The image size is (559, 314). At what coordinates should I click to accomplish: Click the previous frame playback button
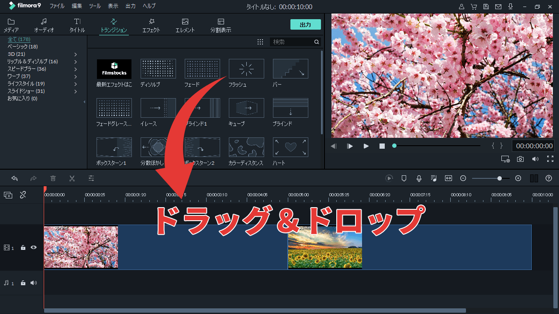(x=334, y=146)
